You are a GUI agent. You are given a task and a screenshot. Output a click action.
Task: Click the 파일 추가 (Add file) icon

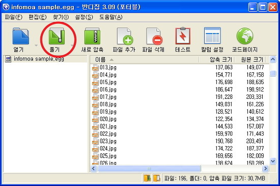pyautogui.click(x=125, y=36)
